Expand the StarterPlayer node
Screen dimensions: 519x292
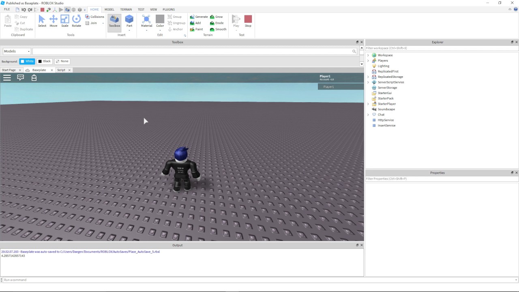click(368, 104)
